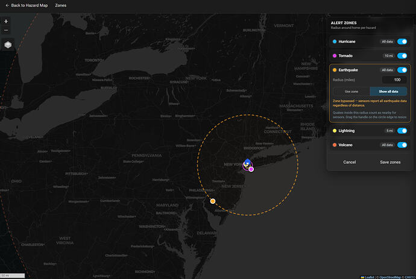Click the back arrow icon

(7, 5)
